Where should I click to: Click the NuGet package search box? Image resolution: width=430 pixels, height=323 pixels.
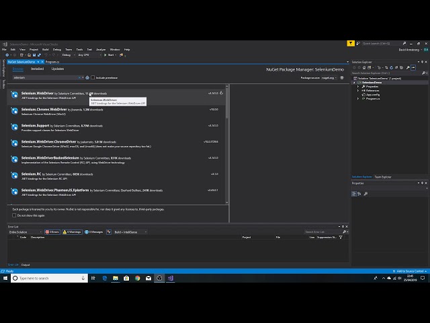(x=46, y=78)
